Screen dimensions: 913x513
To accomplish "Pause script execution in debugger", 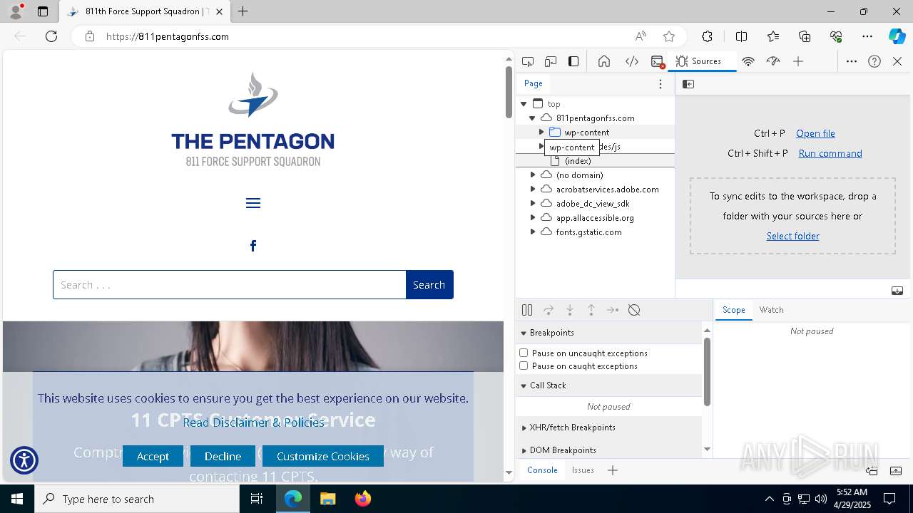I will click(527, 310).
